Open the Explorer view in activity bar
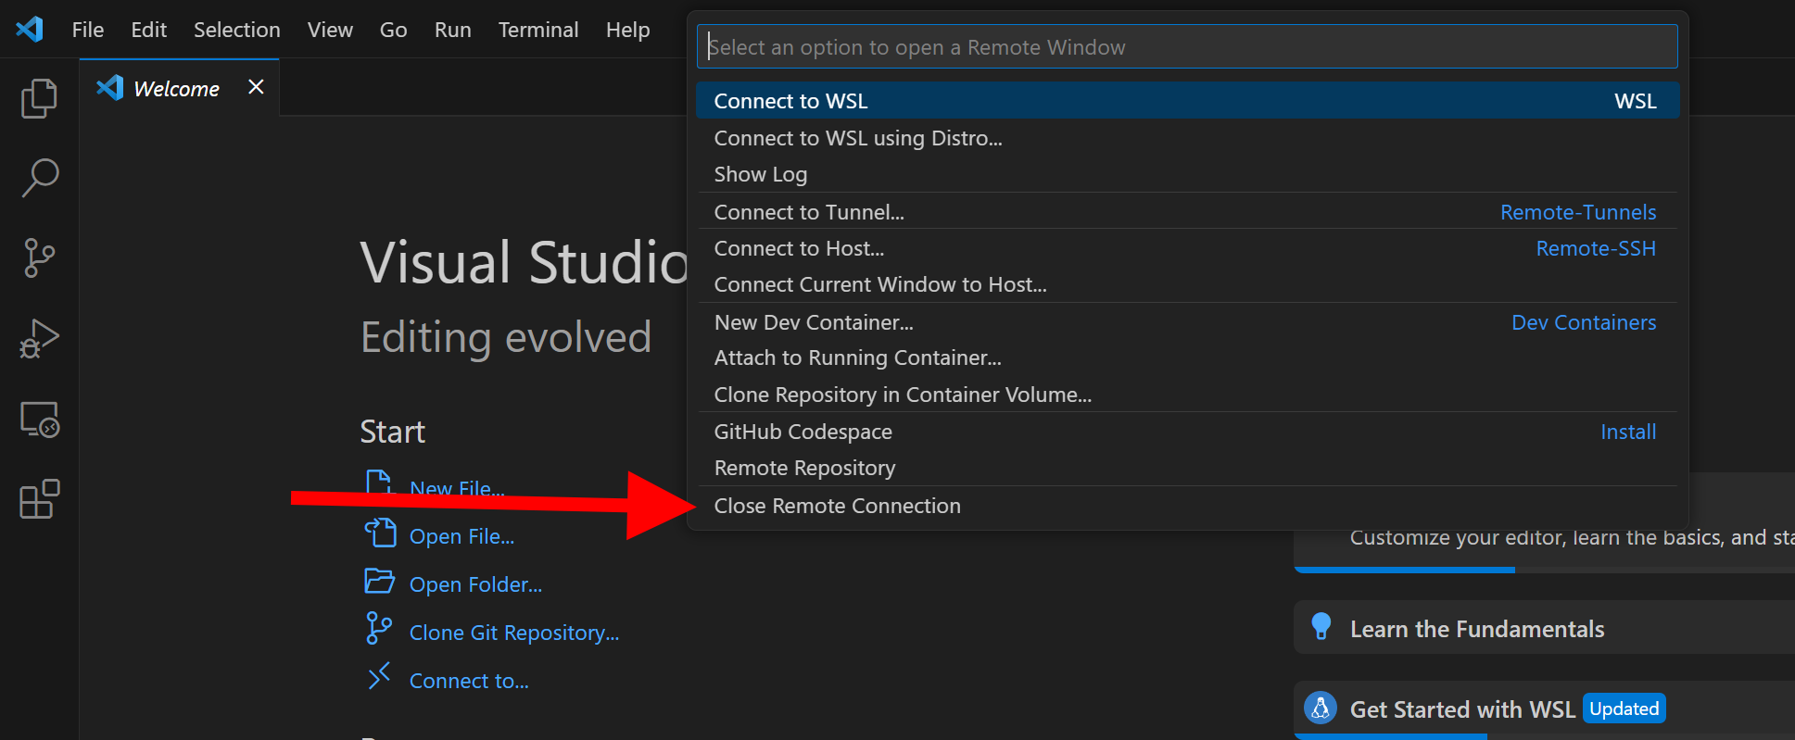The height and width of the screenshot is (740, 1795). point(39,98)
